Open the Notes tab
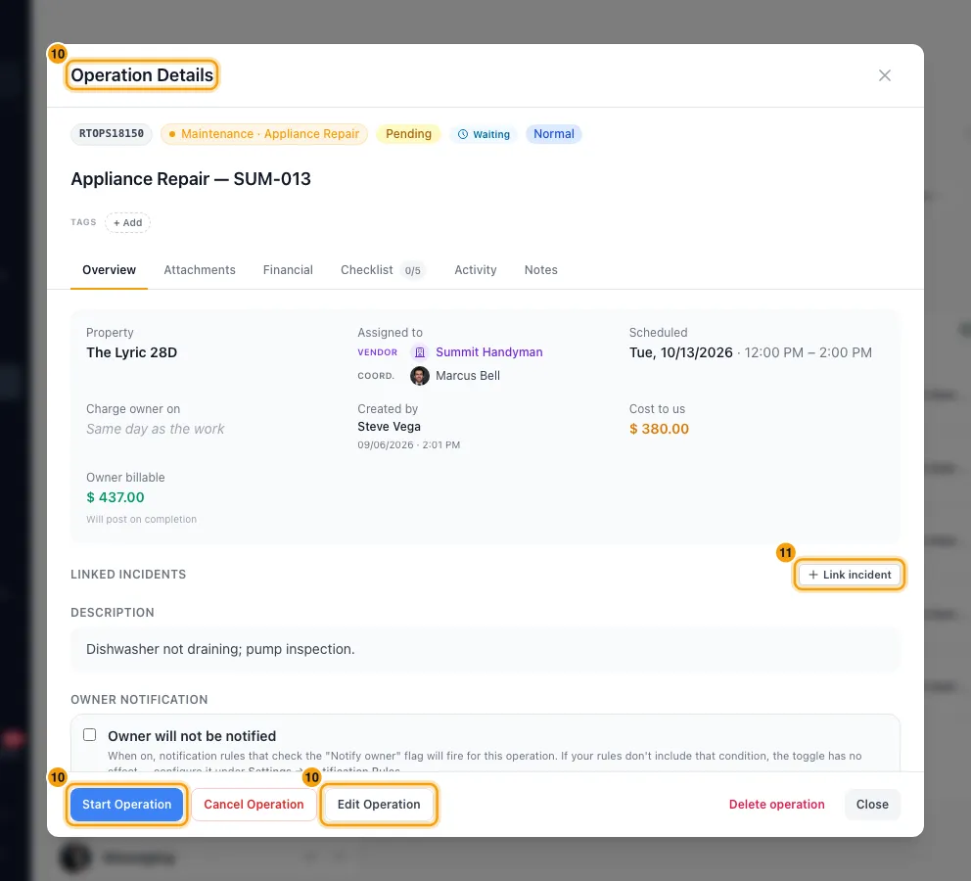The width and height of the screenshot is (971, 881). tap(540, 270)
